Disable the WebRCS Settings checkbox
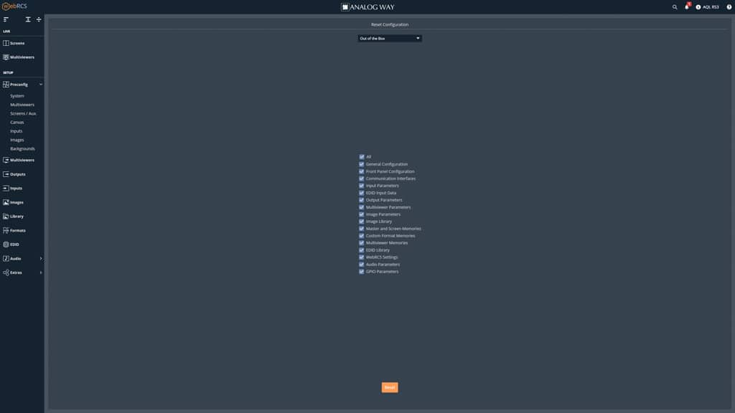Image resolution: width=735 pixels, height=413 pixels. pyautogui.click(x=362, y=257)
